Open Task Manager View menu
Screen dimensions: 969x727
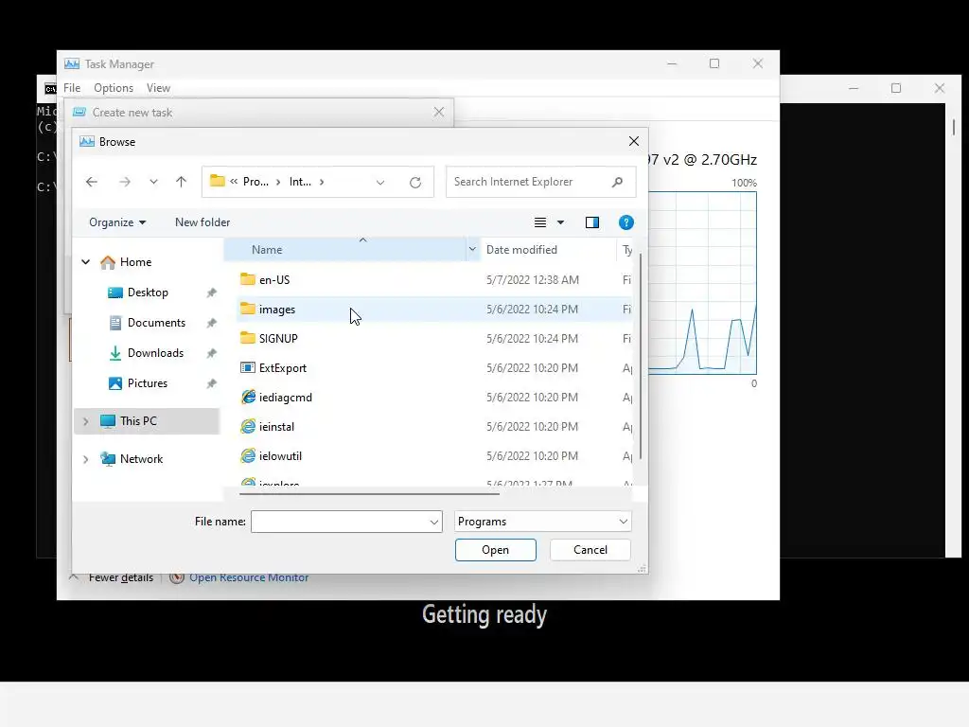click(158, 88)
